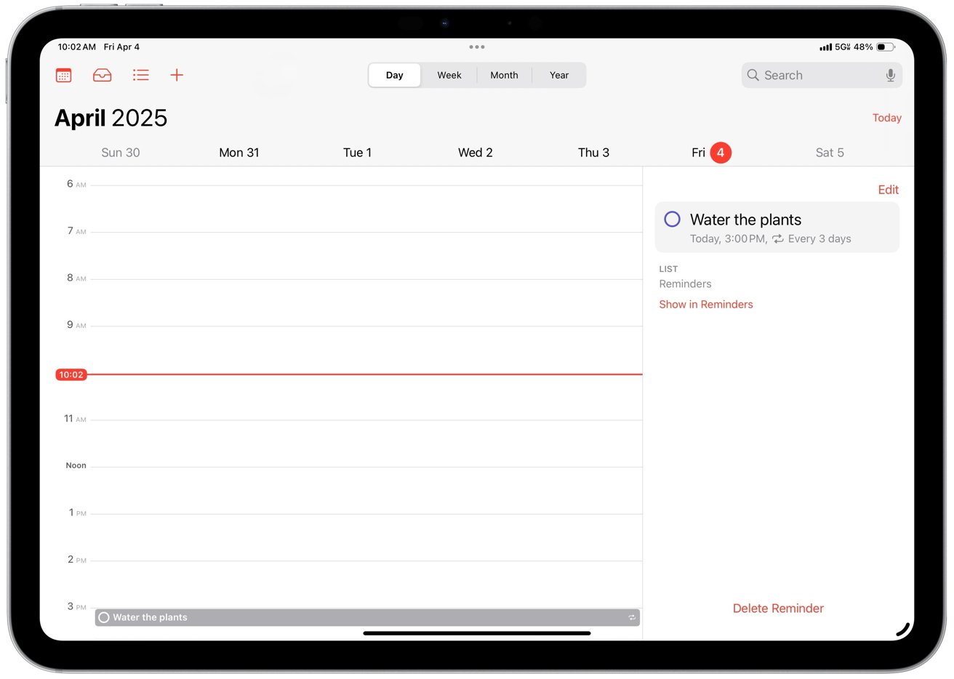Tap Delete Reminder
The width and height of the screenshot is (954, 679).
(778, 608)
